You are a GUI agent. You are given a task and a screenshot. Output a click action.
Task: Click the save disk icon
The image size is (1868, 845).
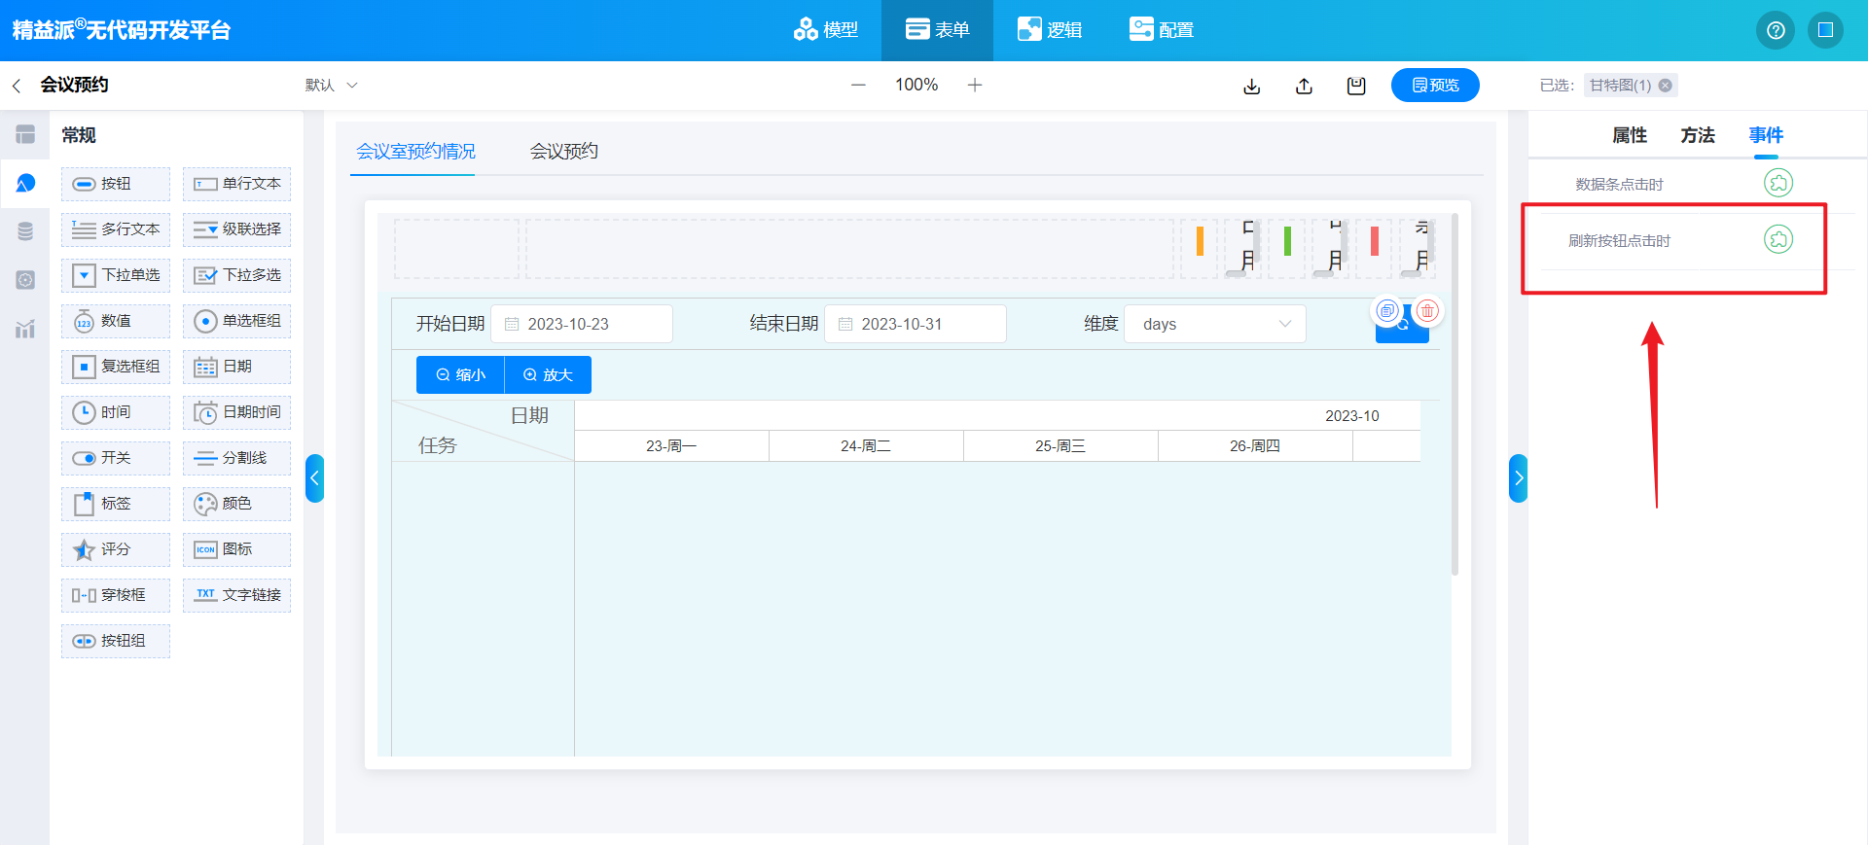click(x=1356, y=87)
